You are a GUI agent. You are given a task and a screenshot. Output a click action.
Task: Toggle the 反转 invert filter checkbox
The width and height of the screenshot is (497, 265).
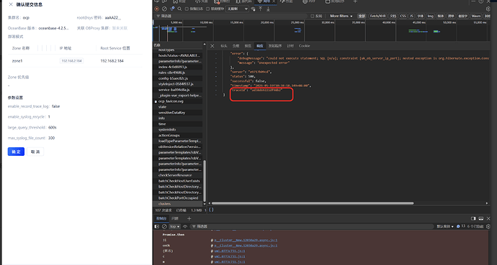point(312,16)
